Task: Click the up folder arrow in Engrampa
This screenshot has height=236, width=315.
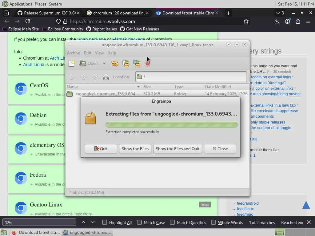Action: [95, 77]
